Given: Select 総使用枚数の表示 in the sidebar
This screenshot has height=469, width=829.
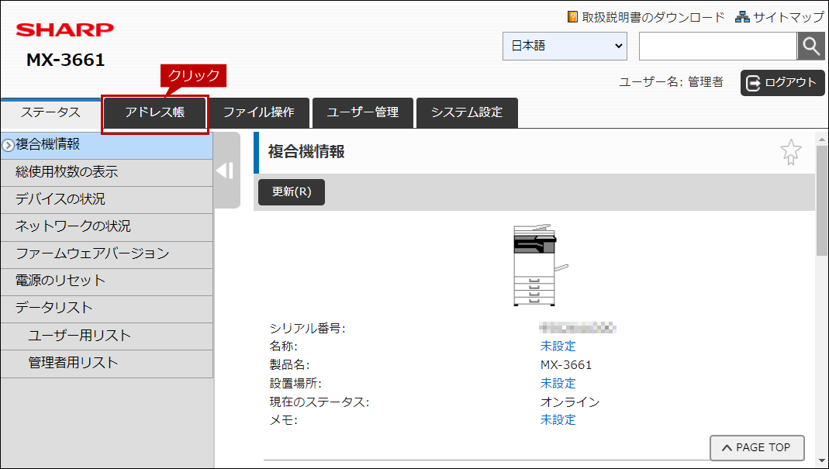Looking at the screenshot, I should pos(107,172).
